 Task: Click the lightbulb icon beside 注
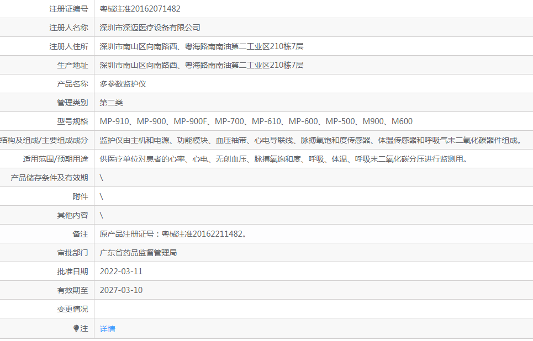click(x=76, y=328)
